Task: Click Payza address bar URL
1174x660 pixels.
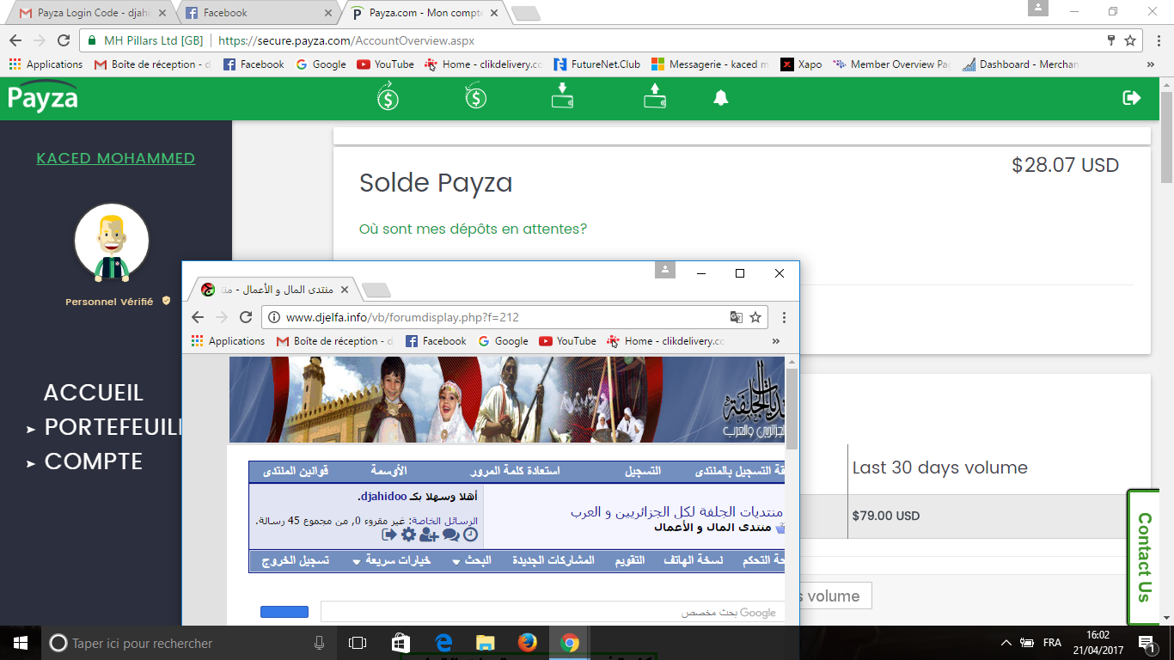Action: (x=346, y=40)
